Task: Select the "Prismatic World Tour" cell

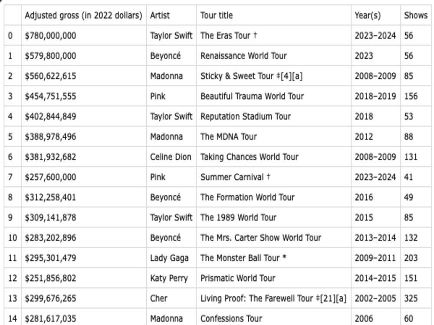Action: 274,278
